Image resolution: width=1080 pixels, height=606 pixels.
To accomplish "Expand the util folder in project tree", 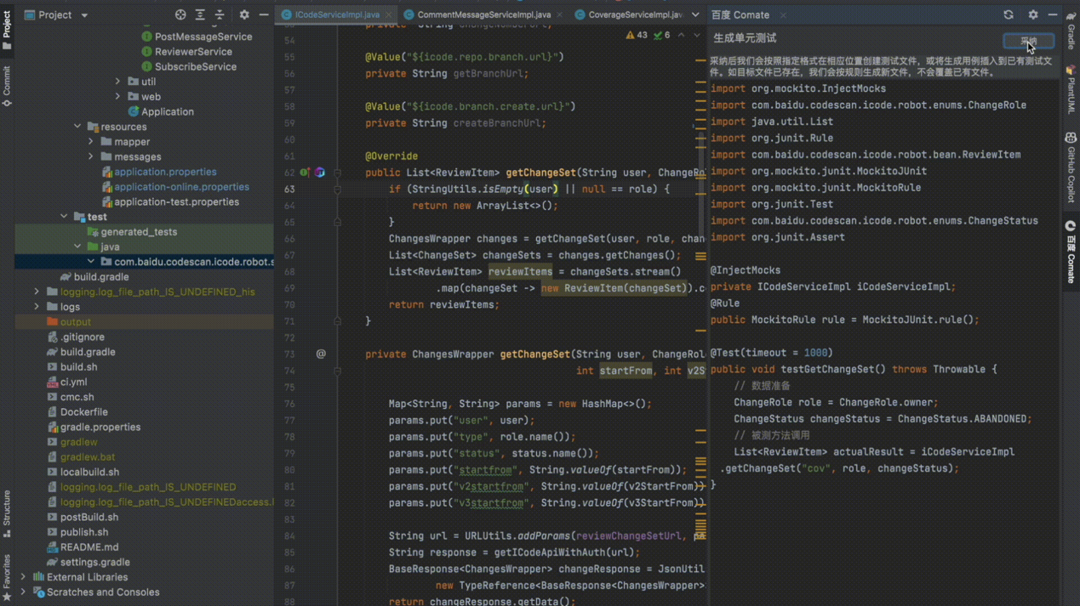I will tap(118, 82).
